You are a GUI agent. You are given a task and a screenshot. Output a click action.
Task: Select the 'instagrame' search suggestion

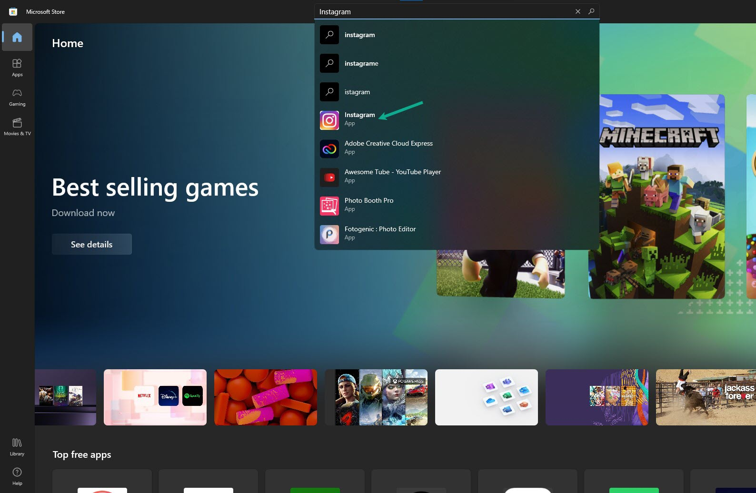(x=457, y=63)
